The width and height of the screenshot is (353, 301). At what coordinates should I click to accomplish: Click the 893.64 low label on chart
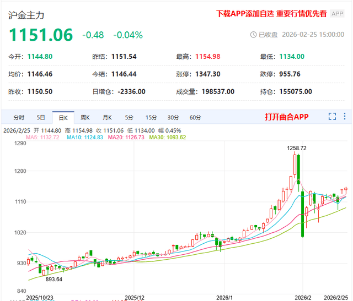point(54,279)
